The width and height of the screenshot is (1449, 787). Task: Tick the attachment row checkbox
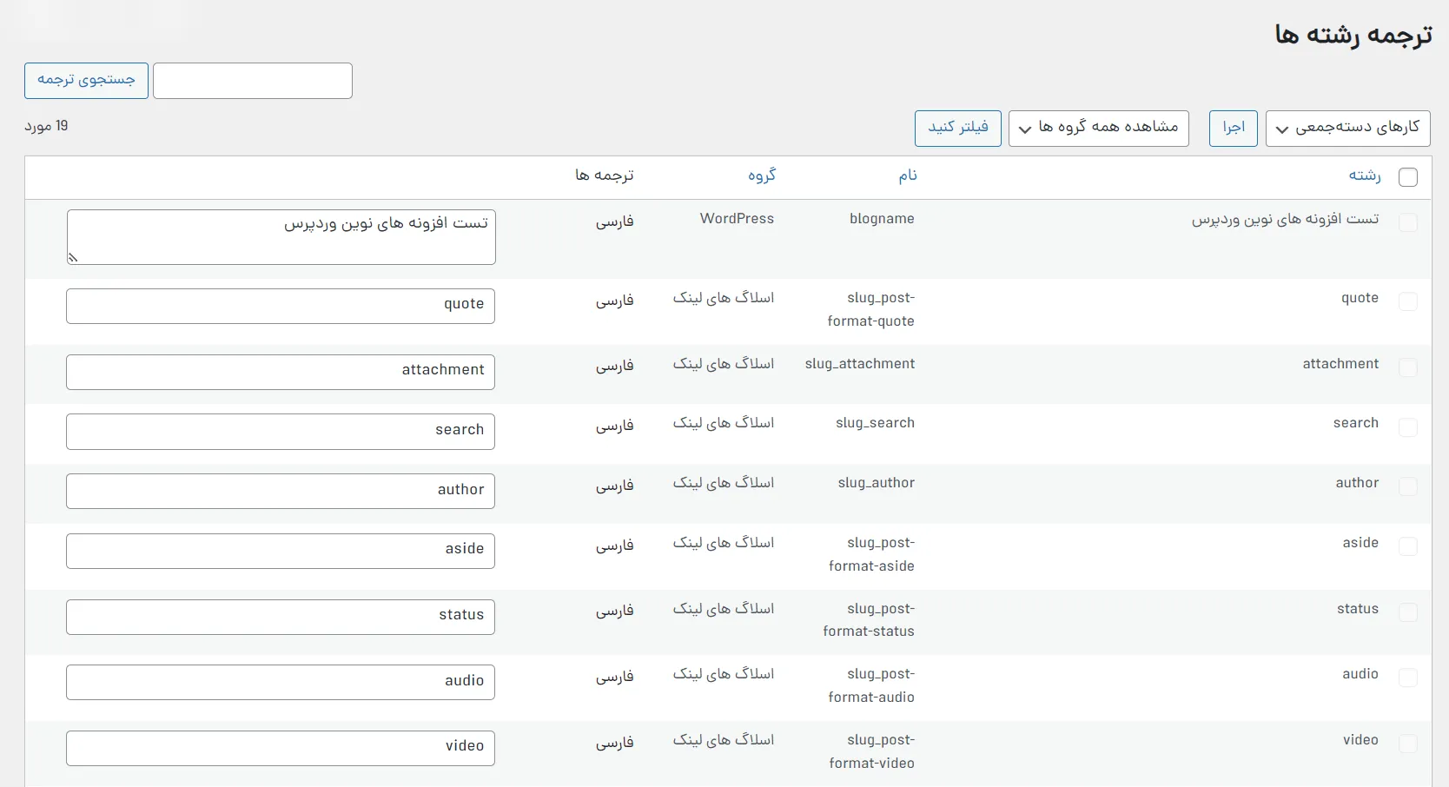1408,367
